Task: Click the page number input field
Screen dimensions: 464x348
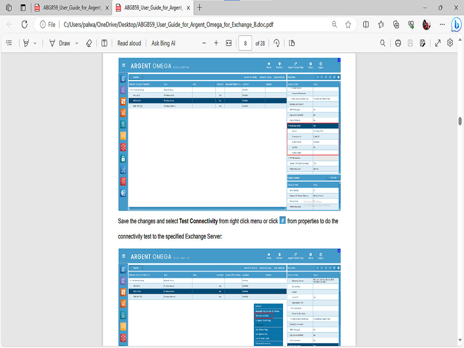Action: (x=245, y=43)
